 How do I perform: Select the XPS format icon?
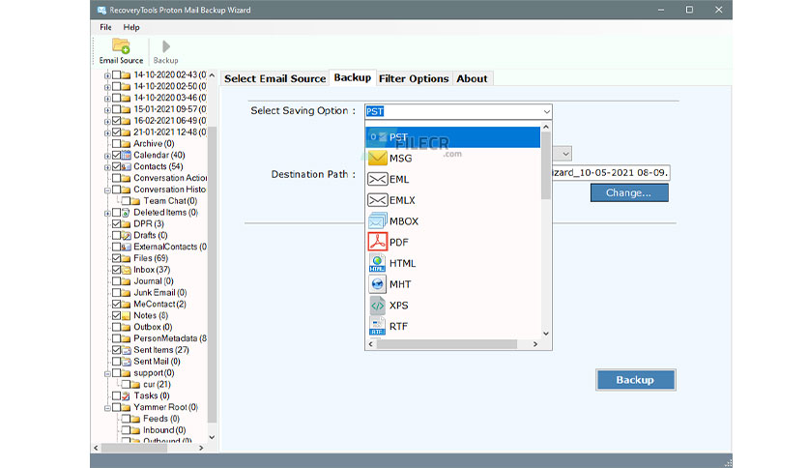tap(377, 306)
